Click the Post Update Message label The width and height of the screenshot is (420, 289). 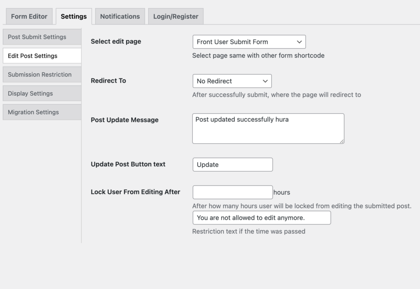coord(124,120)
